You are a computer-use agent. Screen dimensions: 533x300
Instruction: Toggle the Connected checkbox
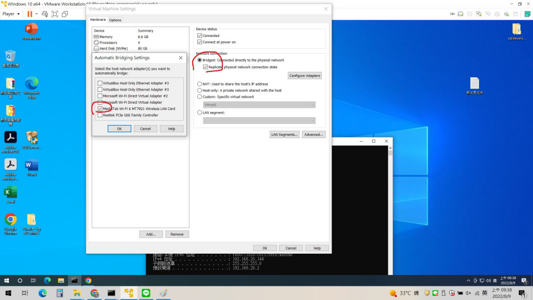point(199,36)
